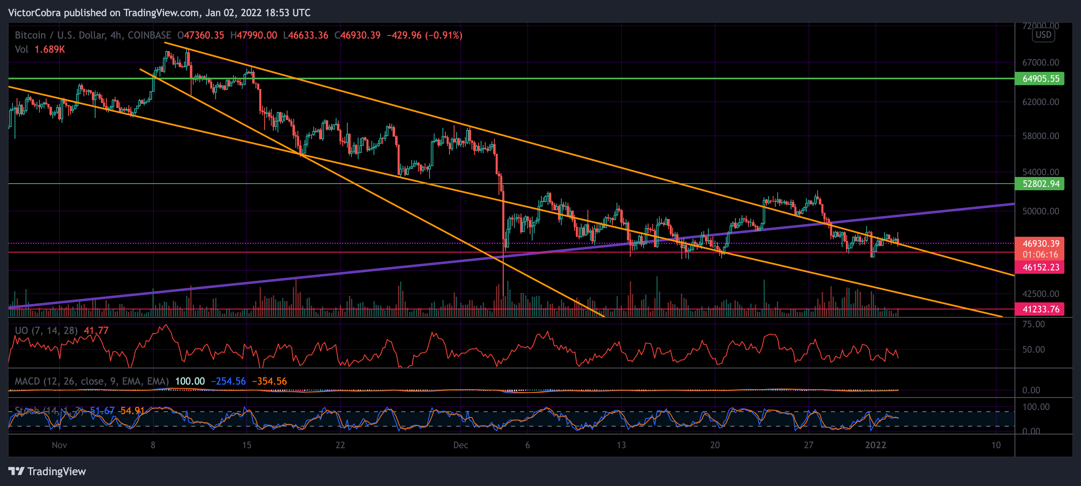
Task: Click the TradingView logo at bottom left
Action: pyautogui.click(x=47, y=471)
